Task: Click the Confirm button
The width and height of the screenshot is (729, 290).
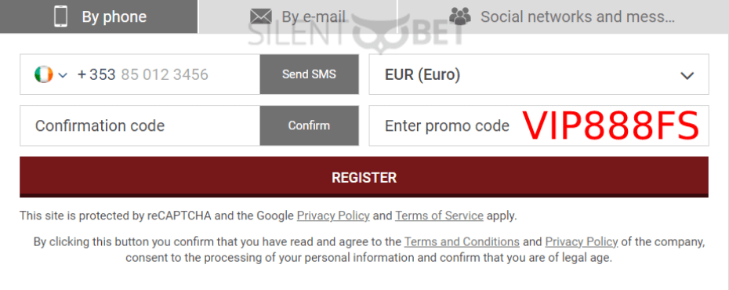Action: pos(309,125)
